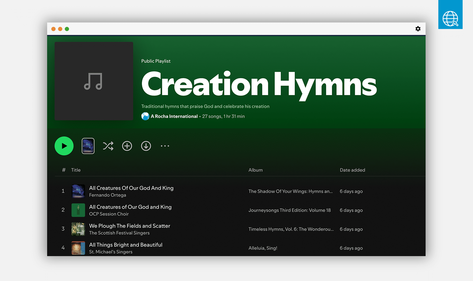Screen dimensions: 473x281
Task: Open album art for OCP Session Choir track
Action: click(78, 210)
